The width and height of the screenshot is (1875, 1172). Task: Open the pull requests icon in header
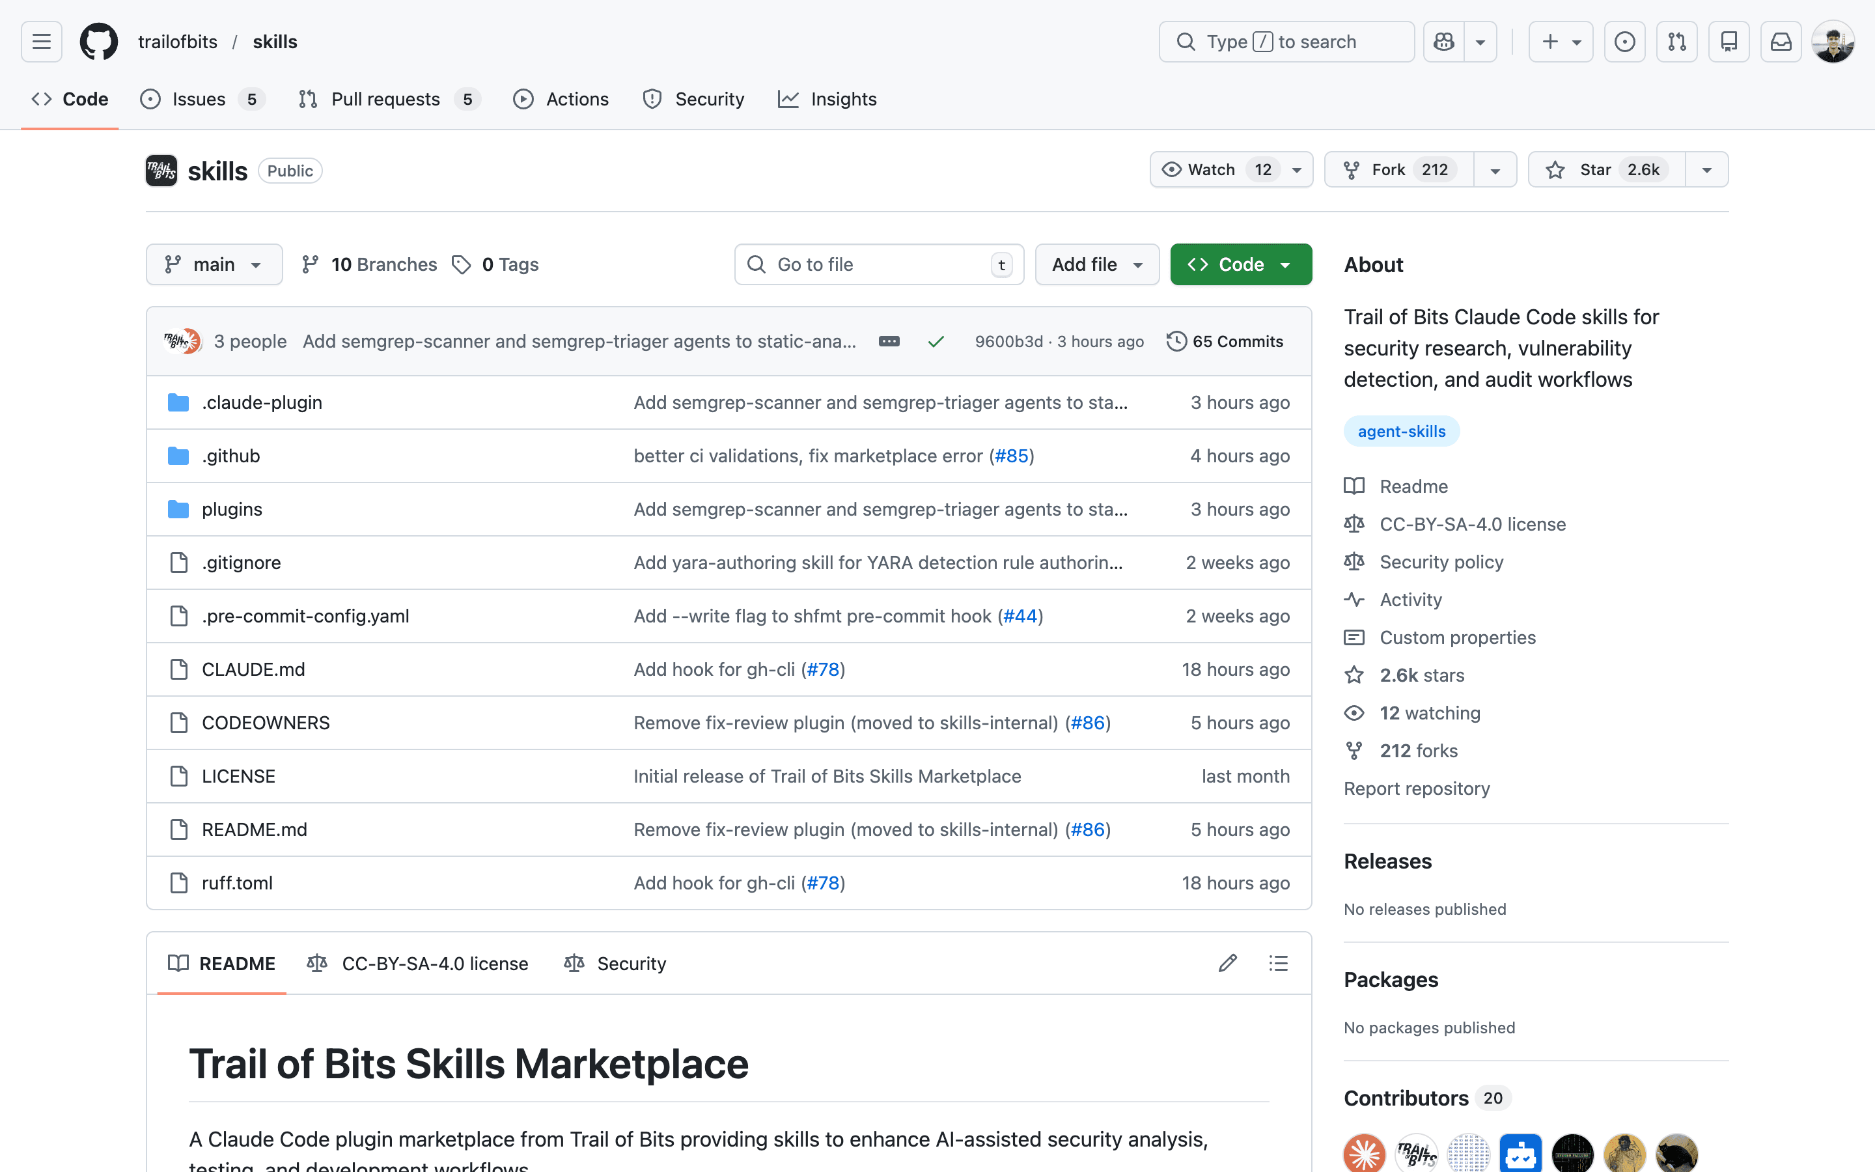1676,42
